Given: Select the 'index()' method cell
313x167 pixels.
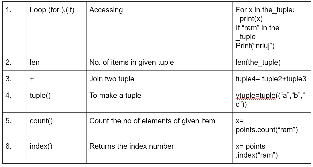Looking at the screenshot, I should pos(56,151).
